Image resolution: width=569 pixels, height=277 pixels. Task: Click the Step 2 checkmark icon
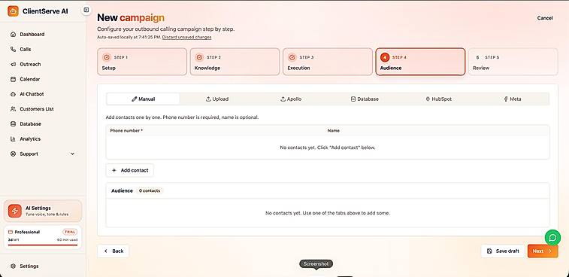pyautogui.click(x=199, y=57)
